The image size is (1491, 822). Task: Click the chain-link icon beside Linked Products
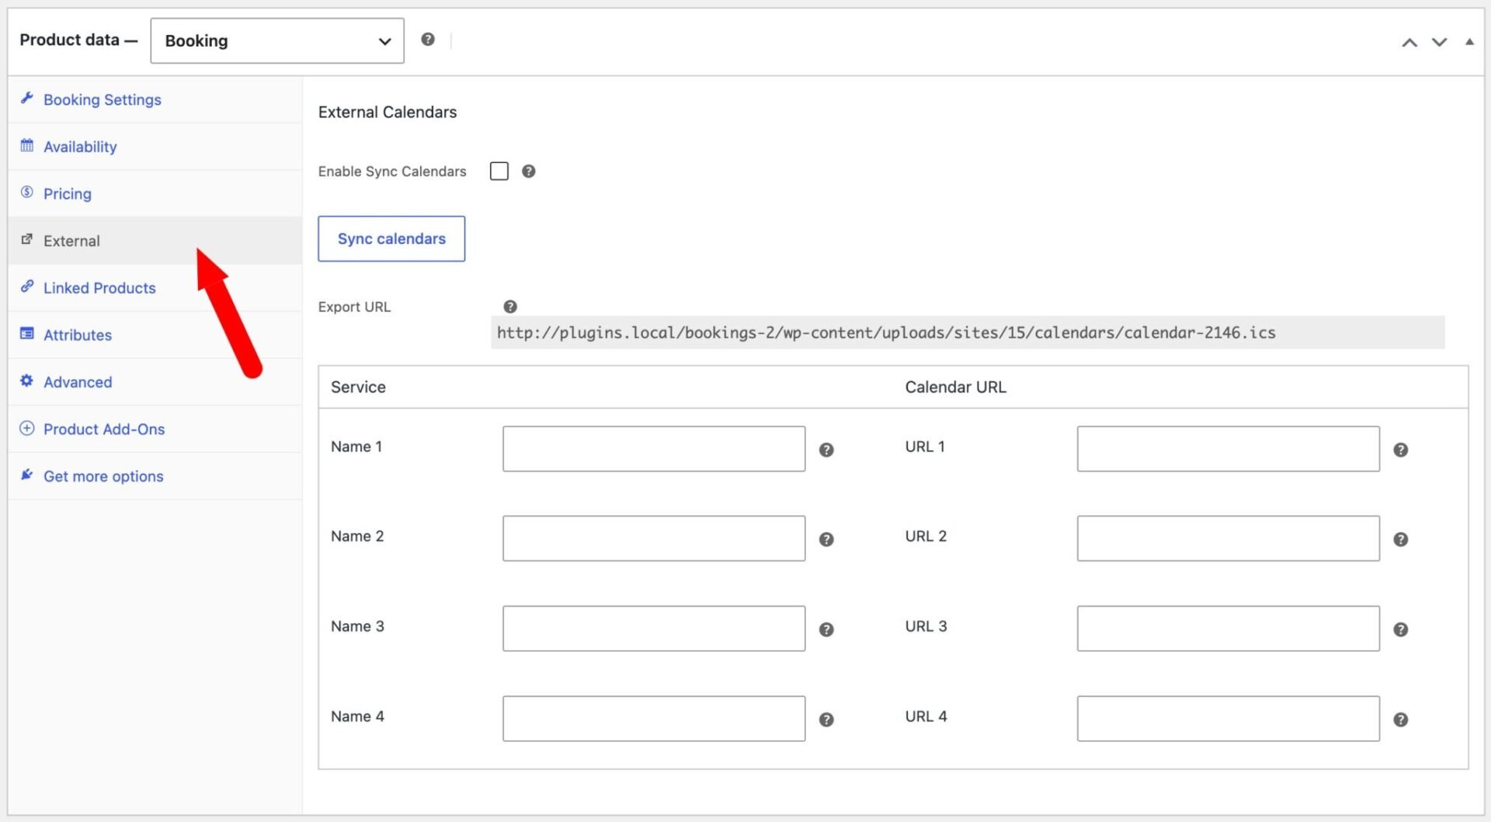point(26,287)
